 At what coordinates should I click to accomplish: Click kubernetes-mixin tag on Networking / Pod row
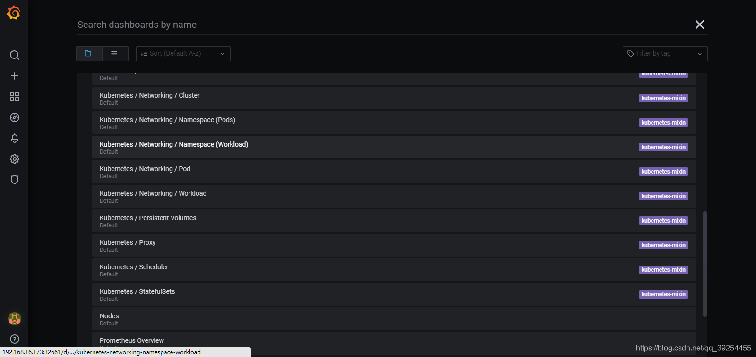click(x=663, y=172)
